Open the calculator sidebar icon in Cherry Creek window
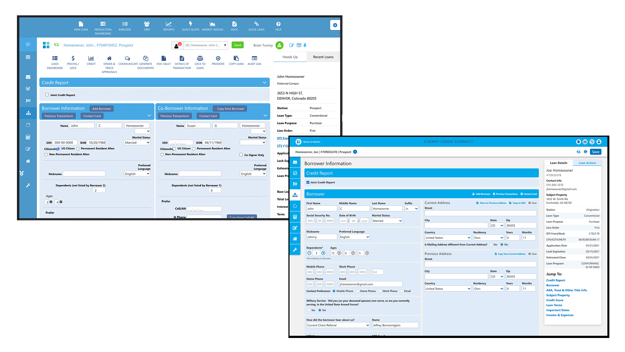The height and width of the screenshot is (352, 625). tap(295, 217)
